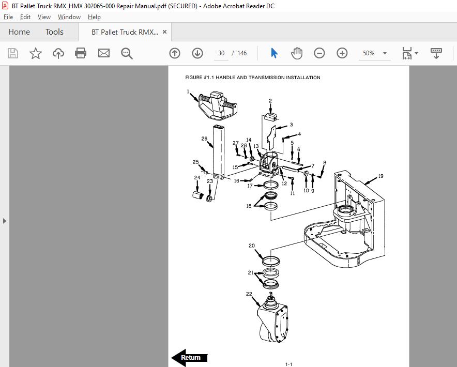457x367 pixels.
Task: Go to the previous page with the up arrow
Action: pyautogui.click(x=175, y=53)
